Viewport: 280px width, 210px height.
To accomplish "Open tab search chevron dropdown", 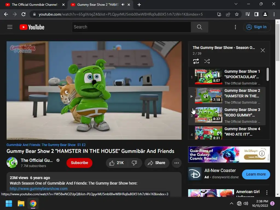I will coord(236,4).
